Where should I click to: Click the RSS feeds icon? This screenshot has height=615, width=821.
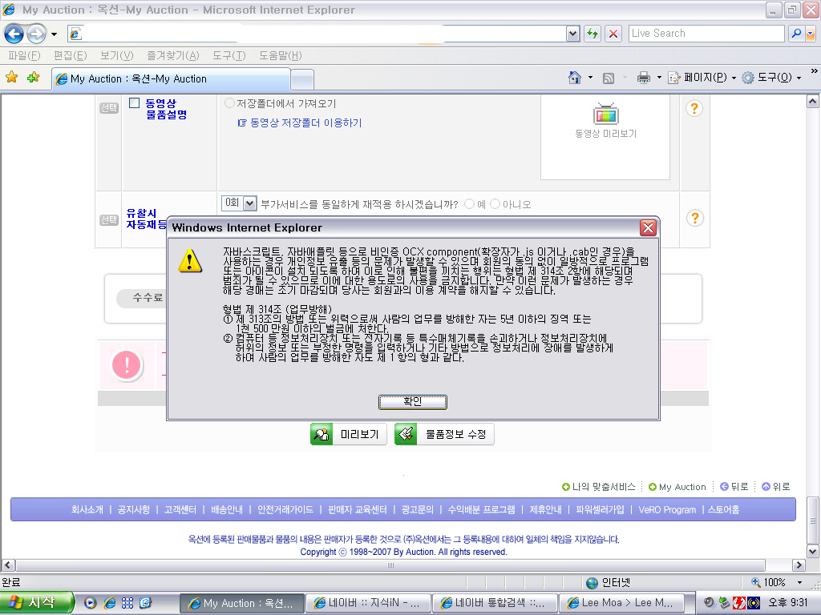pos(608,78)
